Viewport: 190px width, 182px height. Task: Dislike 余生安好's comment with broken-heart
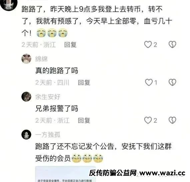click(x=172, y=120)
